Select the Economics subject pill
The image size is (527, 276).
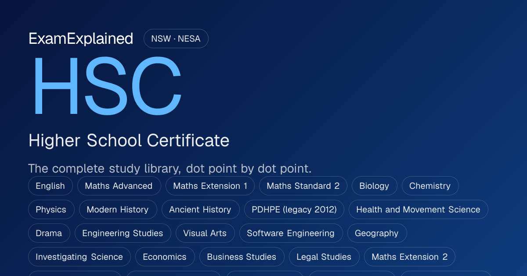[165, 257]
